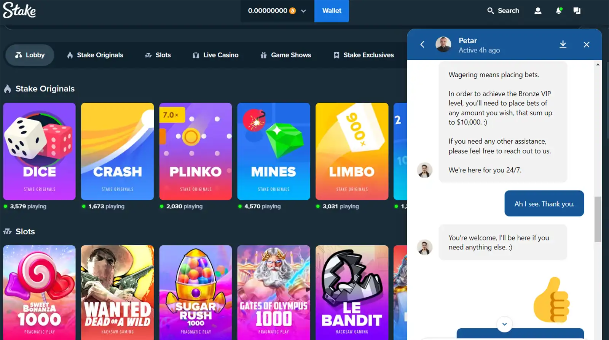Click '3,031 playing' under Limbo
The width and height of the screenshot is (609, 340).
tap(341, 206)
